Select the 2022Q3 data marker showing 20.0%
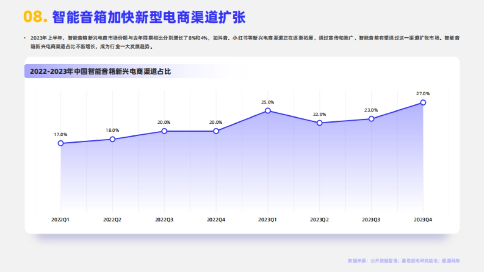 [164, 131]
